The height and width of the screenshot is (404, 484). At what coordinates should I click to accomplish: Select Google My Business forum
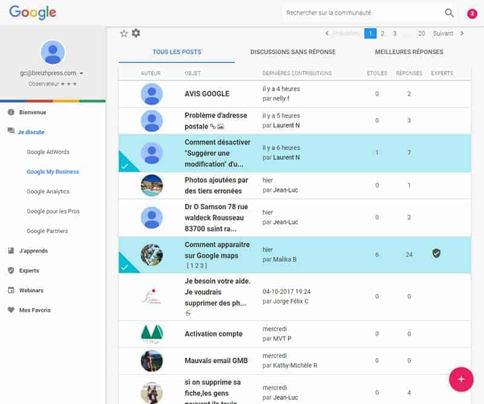(53, 172)
